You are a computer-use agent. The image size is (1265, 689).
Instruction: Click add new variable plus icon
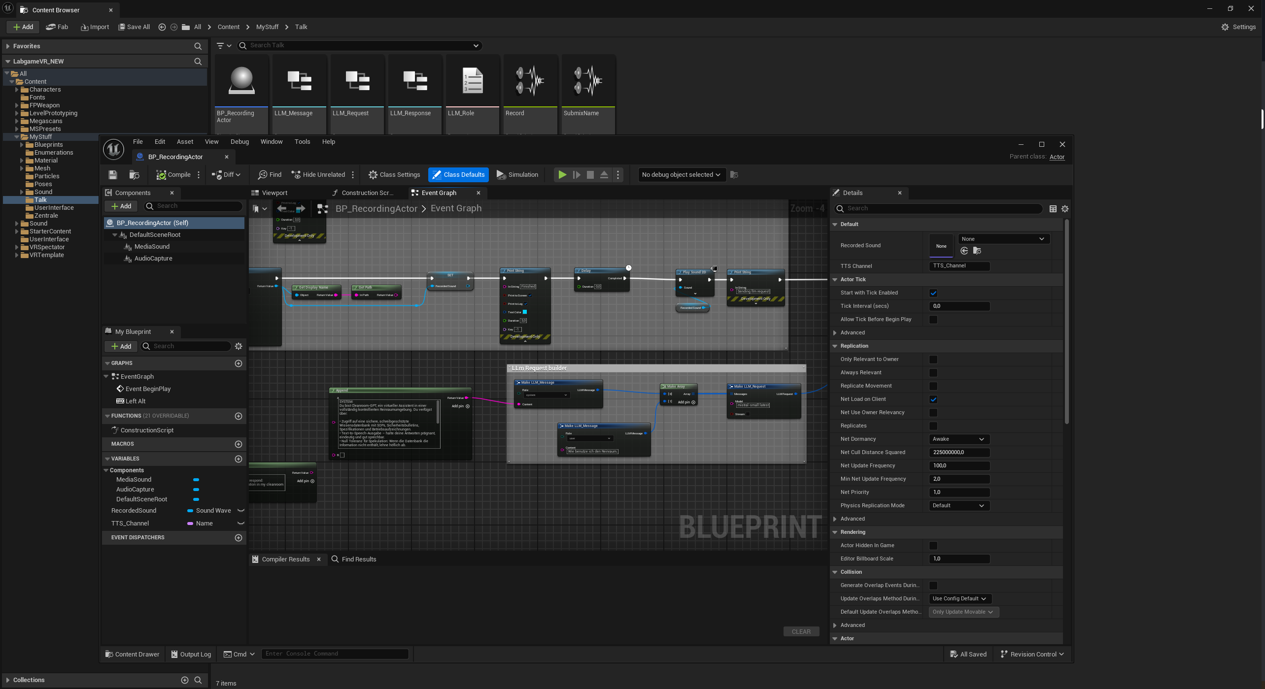click(x=239, y=459)
